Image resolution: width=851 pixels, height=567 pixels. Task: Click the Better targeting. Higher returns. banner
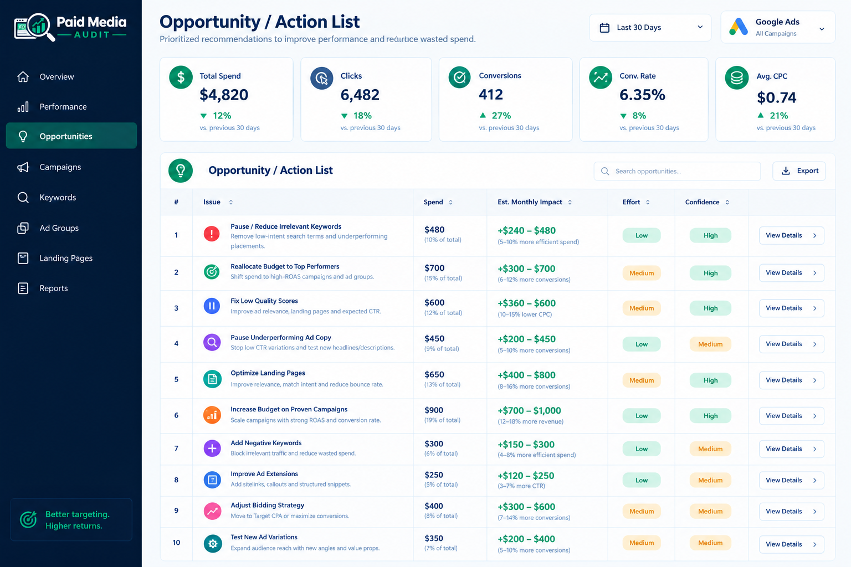coord(71,520)
